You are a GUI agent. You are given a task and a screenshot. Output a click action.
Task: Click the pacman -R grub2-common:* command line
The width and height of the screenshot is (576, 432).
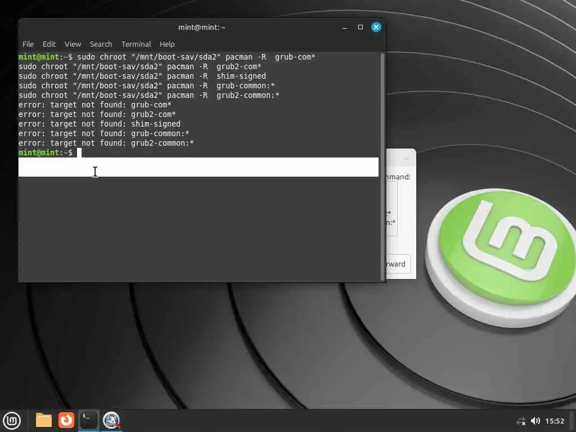coord(148,95)
